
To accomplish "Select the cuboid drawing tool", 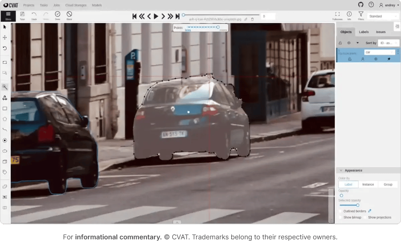I will click(x=5, y=161).
